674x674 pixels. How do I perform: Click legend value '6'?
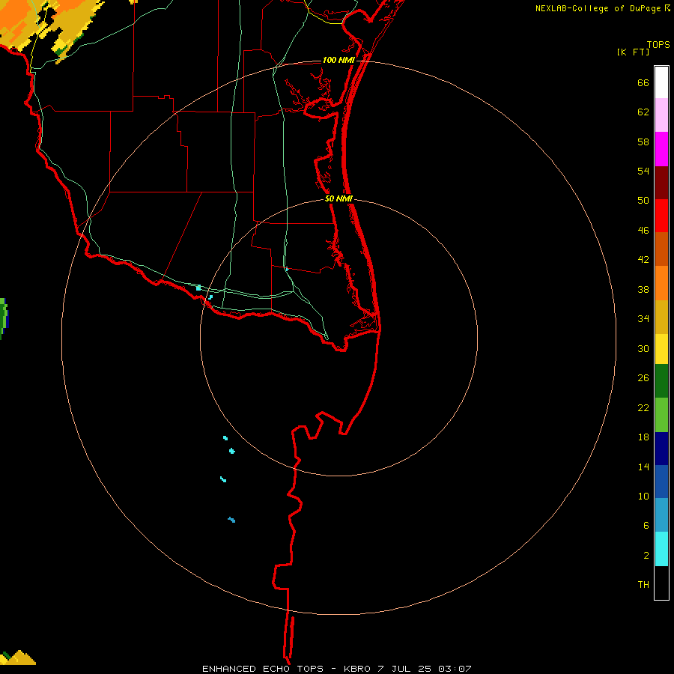pyautogui.click(x=646, y=526)
